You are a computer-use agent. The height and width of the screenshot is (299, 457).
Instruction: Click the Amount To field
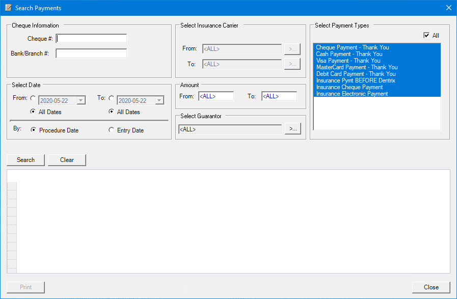pos(279,96)
